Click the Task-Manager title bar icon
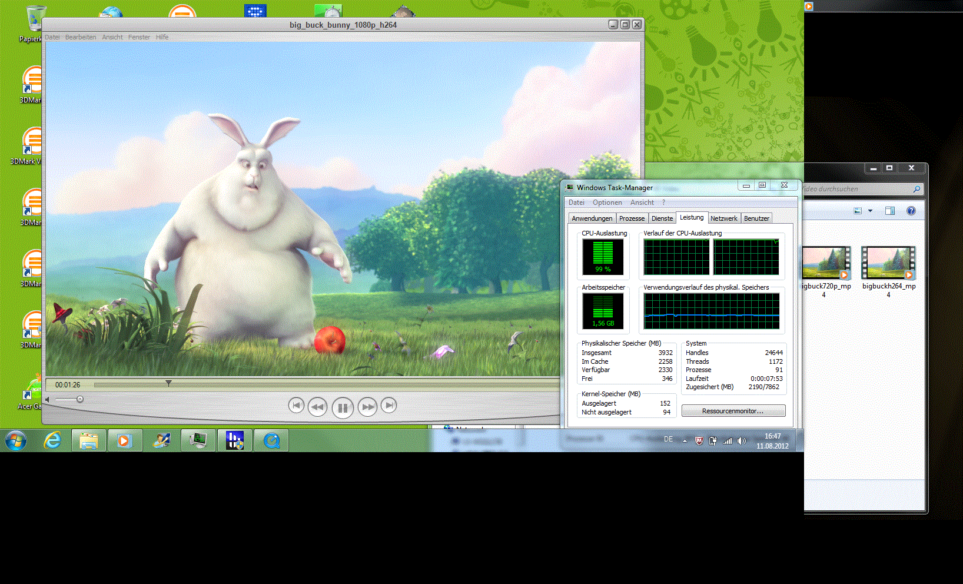The image size is (963, 584). (x=569, y=187)
